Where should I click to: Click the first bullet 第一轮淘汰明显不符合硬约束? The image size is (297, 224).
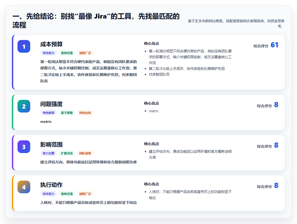(190, 57)
